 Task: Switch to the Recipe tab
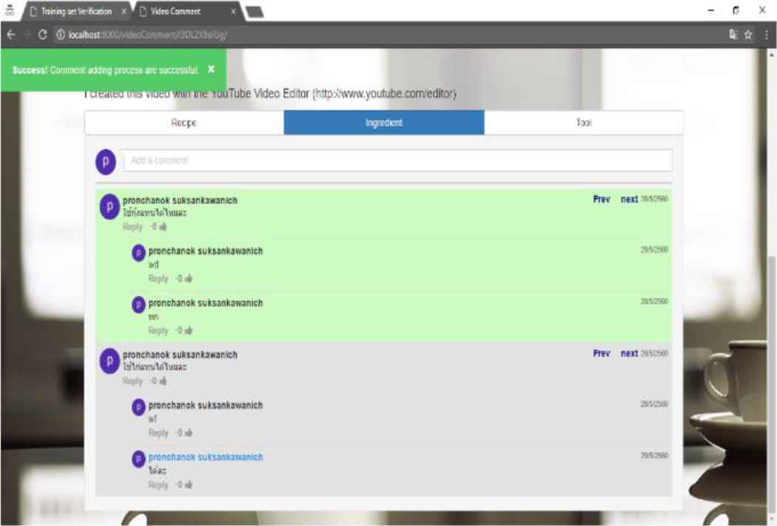184,123
